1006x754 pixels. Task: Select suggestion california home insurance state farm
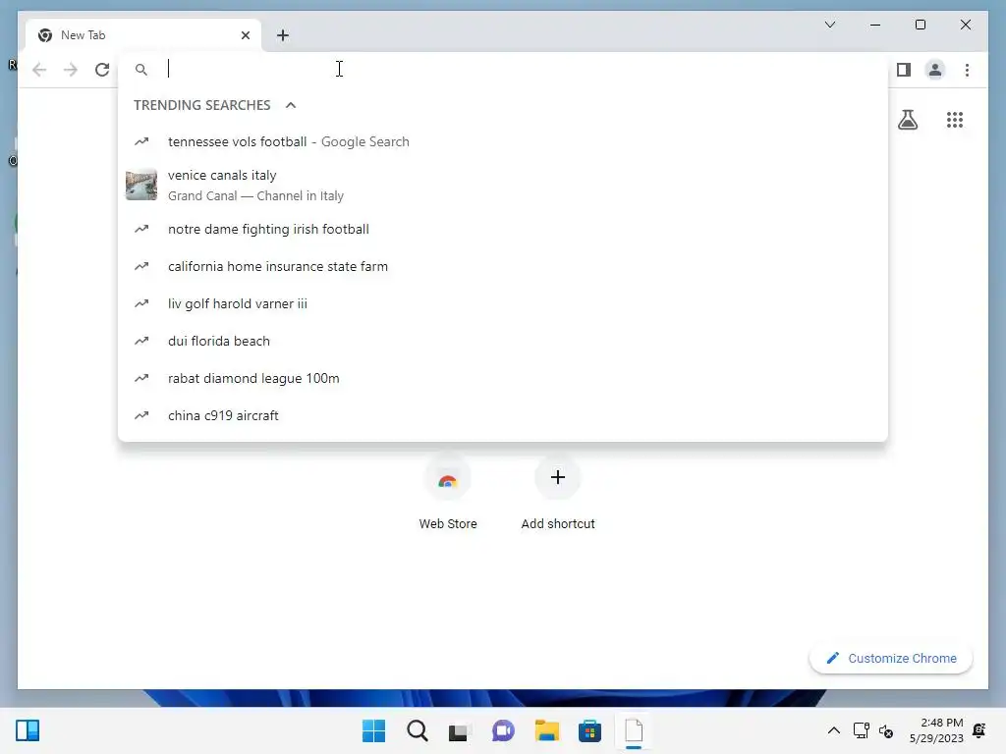[x=503, y=266]
